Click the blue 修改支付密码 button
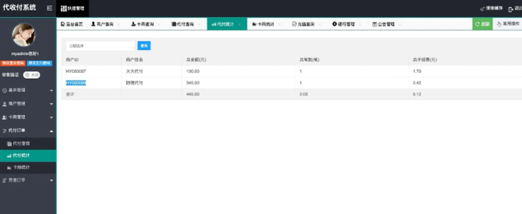522x214 pixels. tap(39, 63)
